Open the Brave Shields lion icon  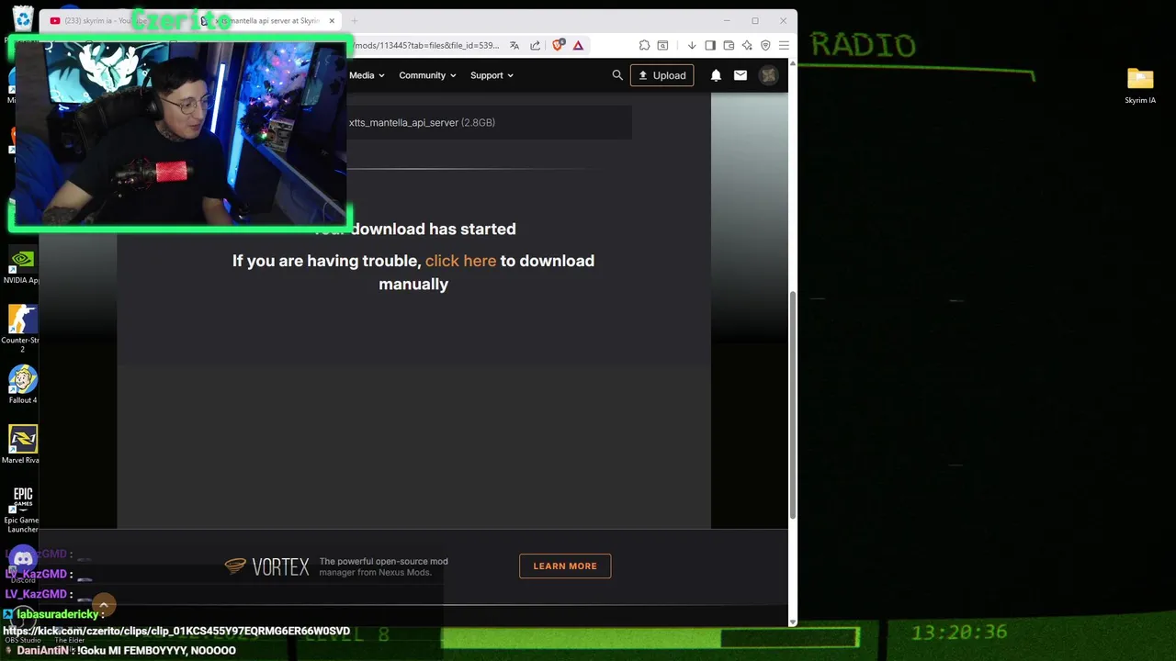559,45
